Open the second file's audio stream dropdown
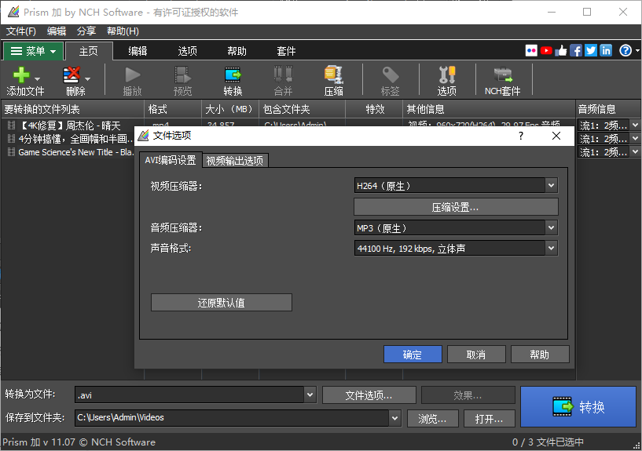This screenshot has width=642, height=451. (x=635, y=139)
